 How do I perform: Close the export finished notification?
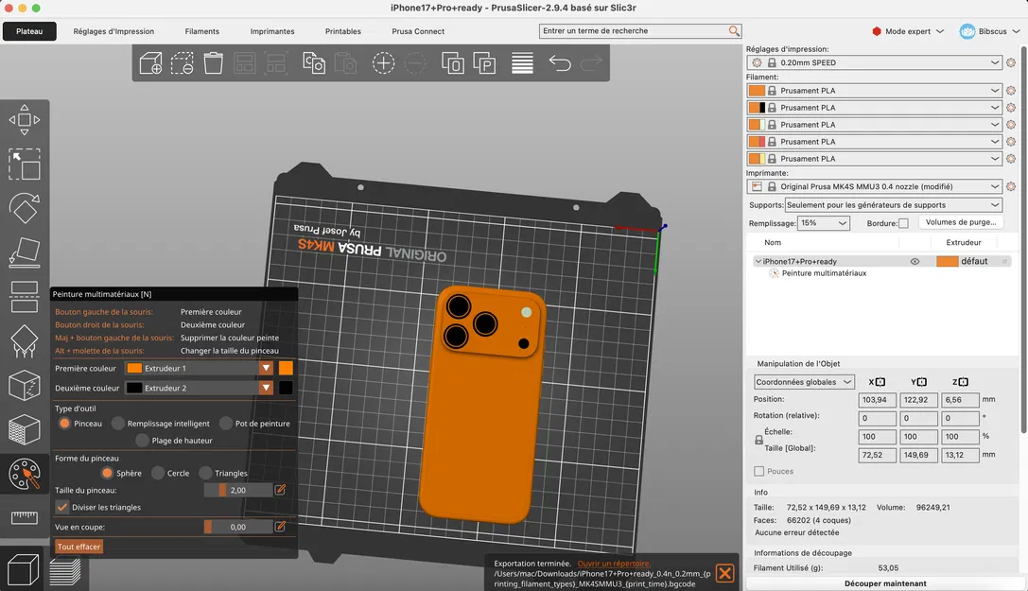point(724,573)
